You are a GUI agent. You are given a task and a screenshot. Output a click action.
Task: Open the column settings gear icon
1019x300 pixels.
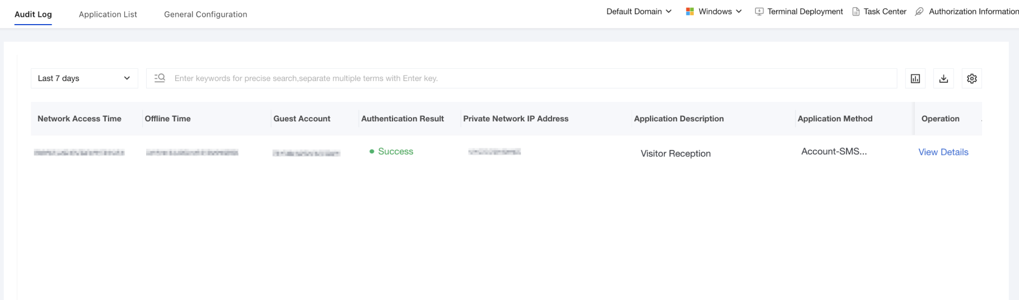972,78
